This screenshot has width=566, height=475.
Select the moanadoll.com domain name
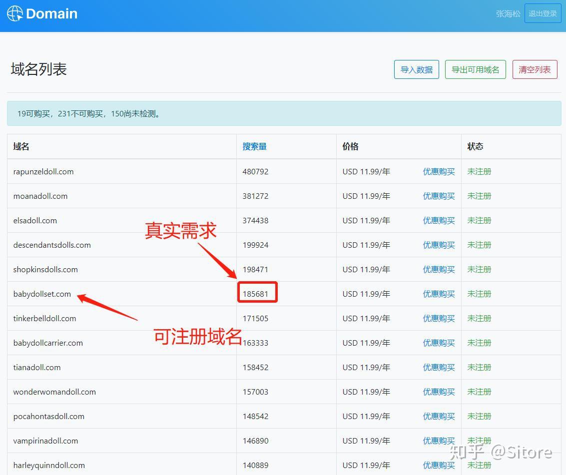click(x=40, y=196)
